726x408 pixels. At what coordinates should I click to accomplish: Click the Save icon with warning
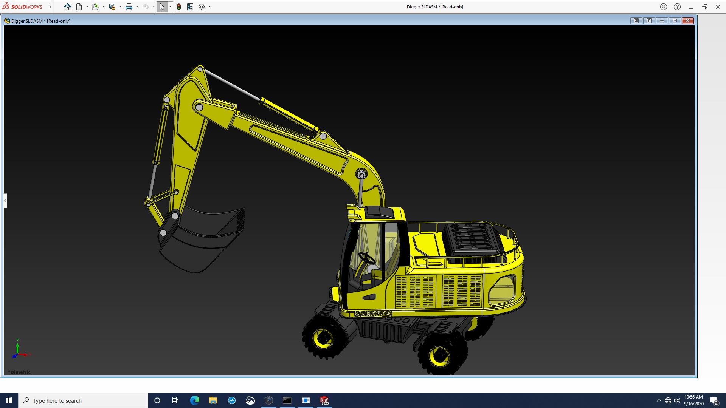(x=112, y=7)
